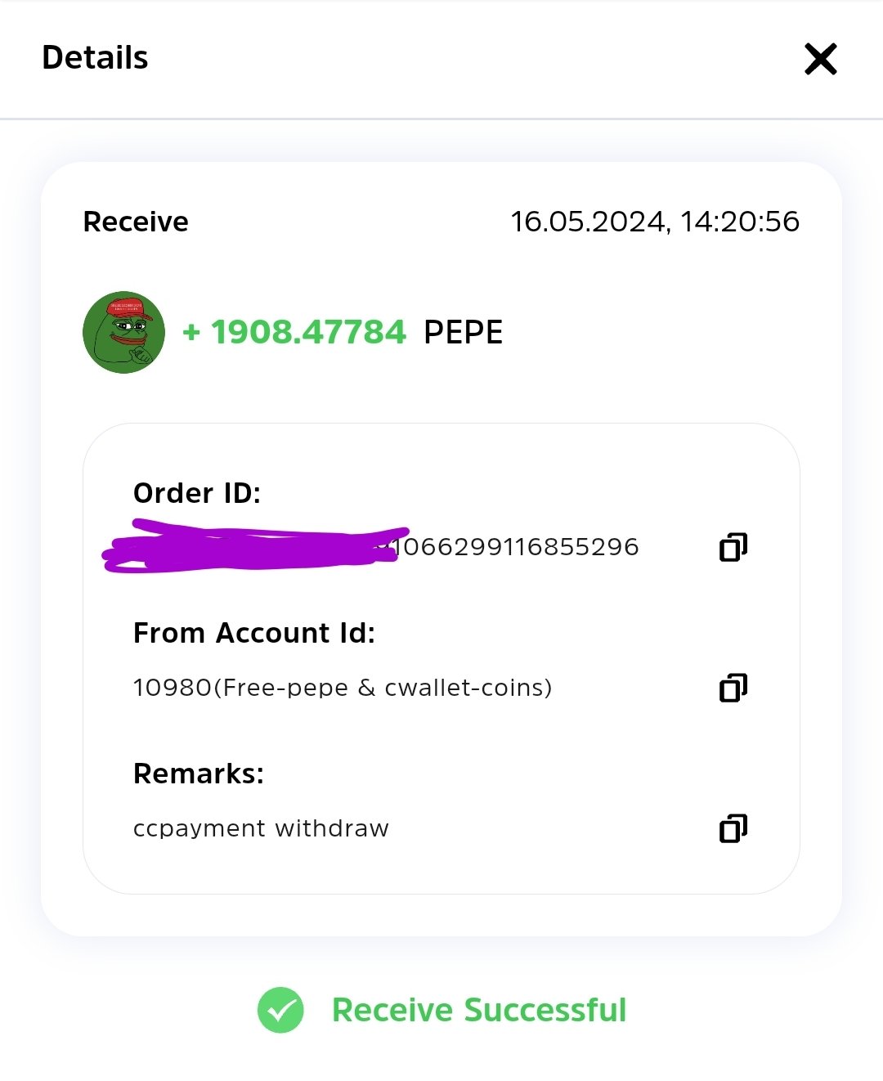Select the 16.05.2024 timestamp
The width and height of the screenshot is (883, 1081).
click(x=655, y=222)
